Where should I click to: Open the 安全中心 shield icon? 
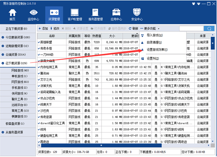click(x=137, y=12)
